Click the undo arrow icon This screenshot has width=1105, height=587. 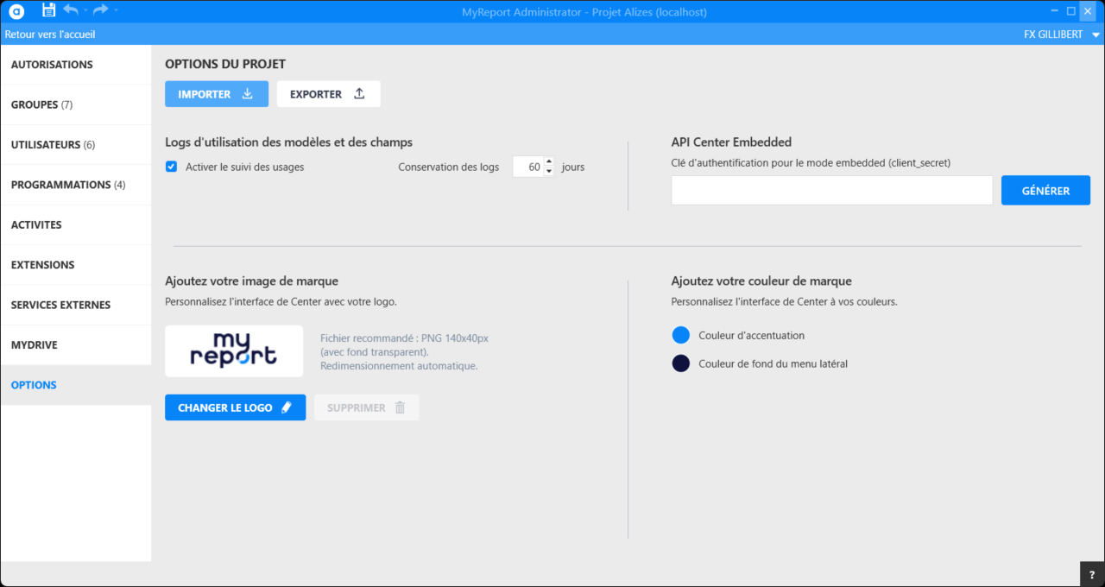(71, 10)
